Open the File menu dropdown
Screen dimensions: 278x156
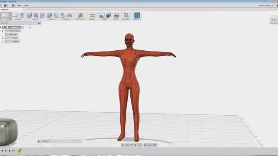click(6, 6)
